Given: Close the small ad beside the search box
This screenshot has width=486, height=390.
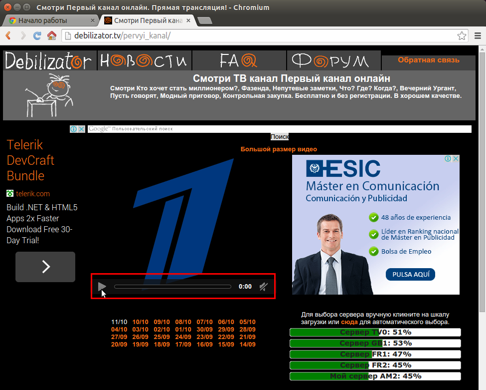Looking at the screenshot, I should [x=81, y=129].
